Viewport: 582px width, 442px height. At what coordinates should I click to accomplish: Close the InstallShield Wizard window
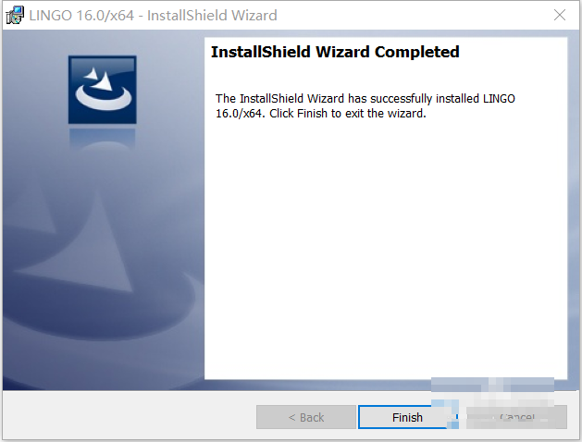click(x=560, y=15)
